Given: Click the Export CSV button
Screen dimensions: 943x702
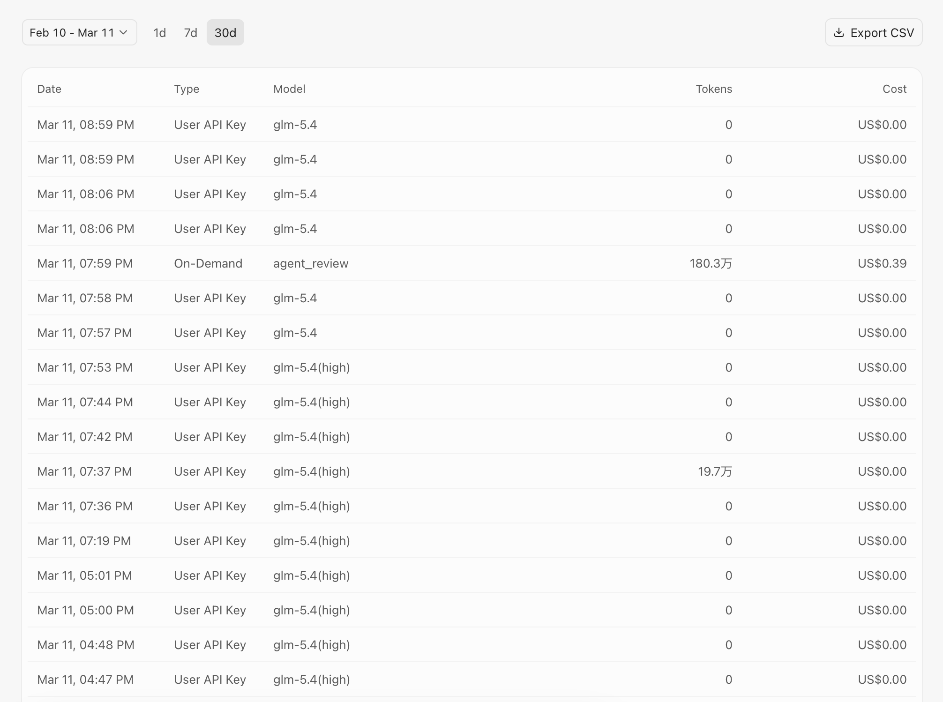Looking at the screenshot, I should tap(874, 32).
